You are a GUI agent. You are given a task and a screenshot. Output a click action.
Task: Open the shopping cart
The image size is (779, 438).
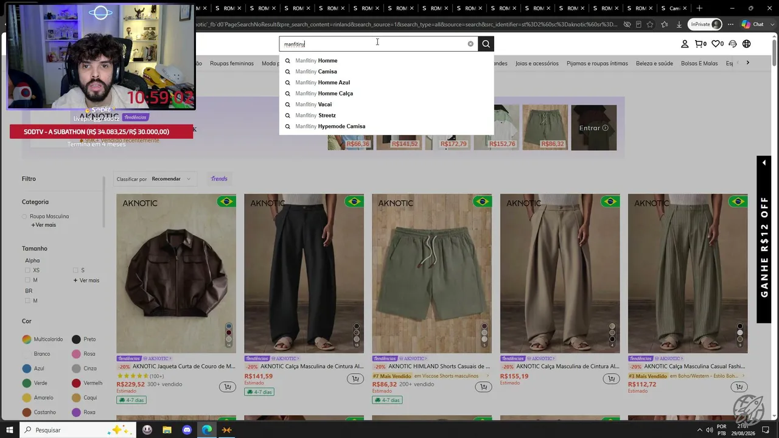pos(700,44)
